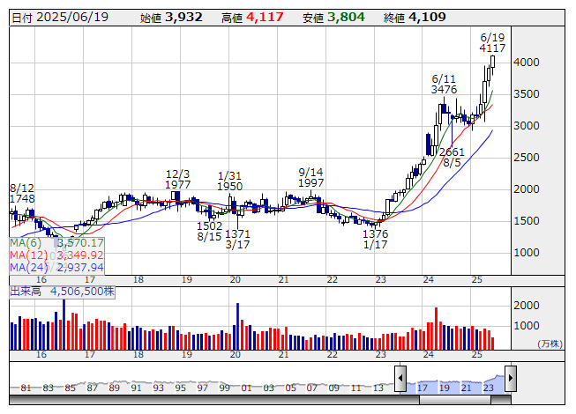This screenshot has width=576, height=414.
Task: Click the 1000 price axis label
Action: [526, 252]
